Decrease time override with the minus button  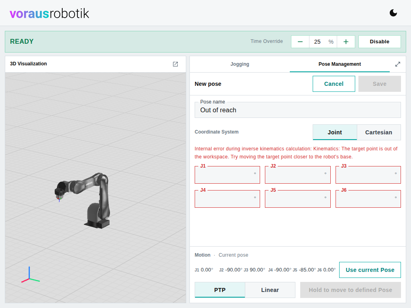pos(300,42)
